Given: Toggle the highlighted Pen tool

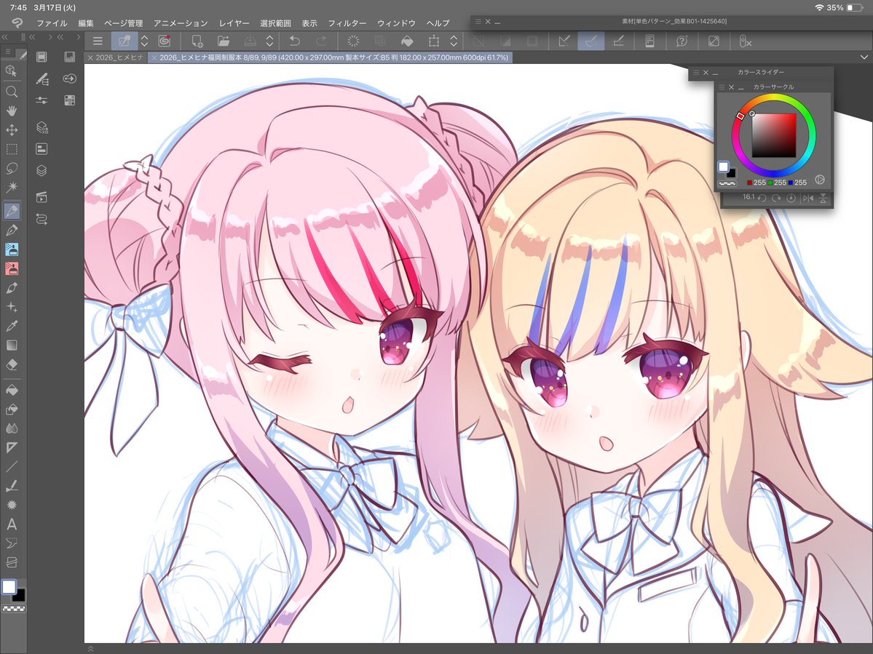Looking at the screenshot, I should 124,41.
